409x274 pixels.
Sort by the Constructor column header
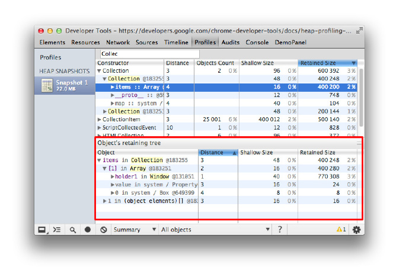click(x=130, y=63)
